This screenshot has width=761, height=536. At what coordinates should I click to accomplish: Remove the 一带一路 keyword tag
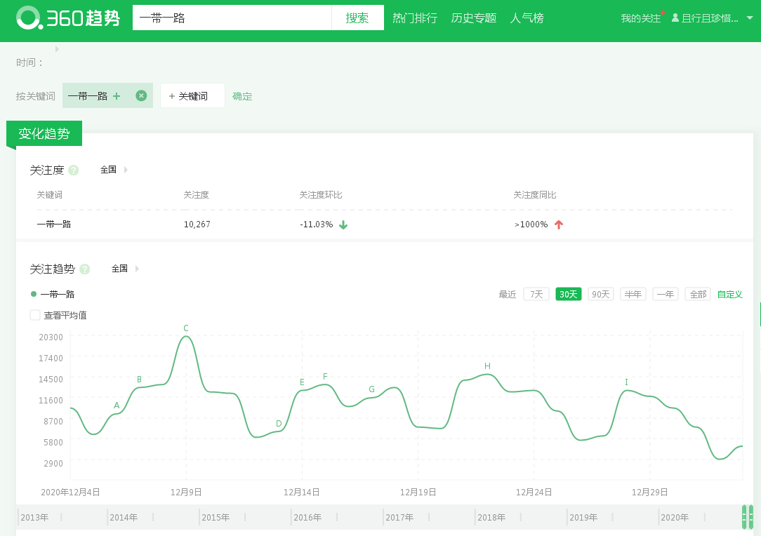(x=141, y=95)
